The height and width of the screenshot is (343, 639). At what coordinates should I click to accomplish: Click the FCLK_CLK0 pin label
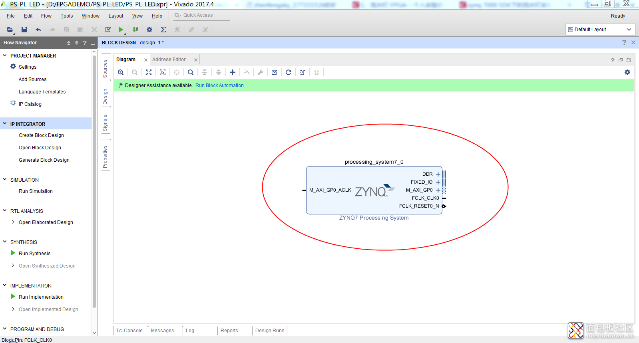coord(425,198)
